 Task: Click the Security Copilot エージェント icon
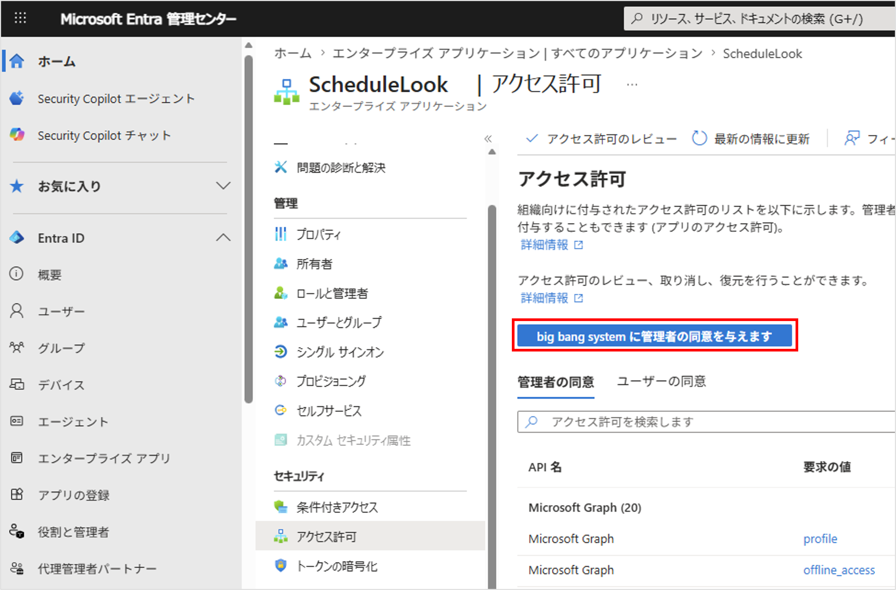click(17, 98)
